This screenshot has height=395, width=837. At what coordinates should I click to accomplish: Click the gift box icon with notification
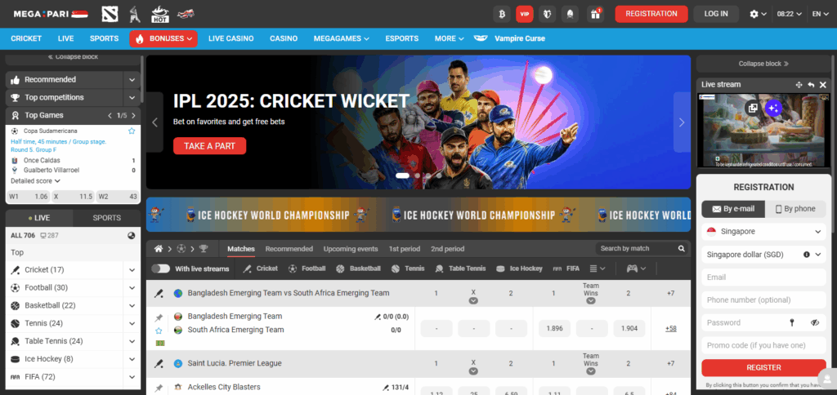[x=595, y=14]
